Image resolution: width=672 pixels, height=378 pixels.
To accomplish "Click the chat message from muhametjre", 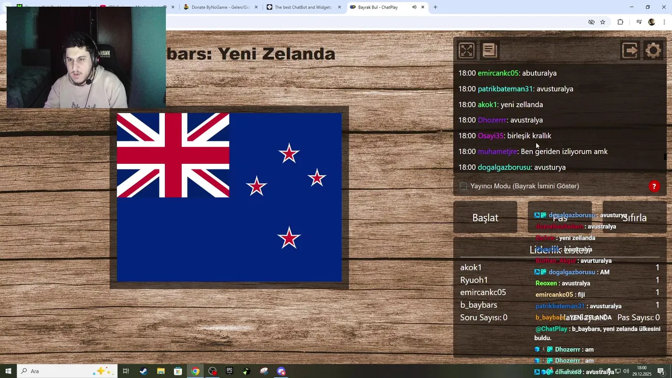I will [533, 152].
